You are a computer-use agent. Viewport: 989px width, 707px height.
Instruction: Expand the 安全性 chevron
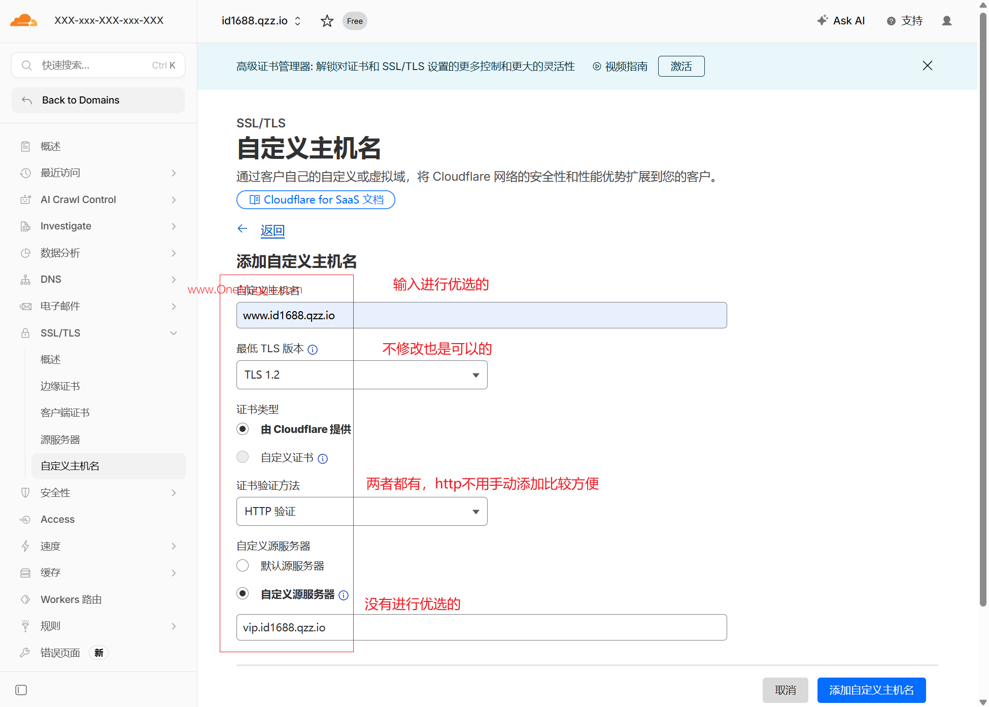(x=174, y=493)
